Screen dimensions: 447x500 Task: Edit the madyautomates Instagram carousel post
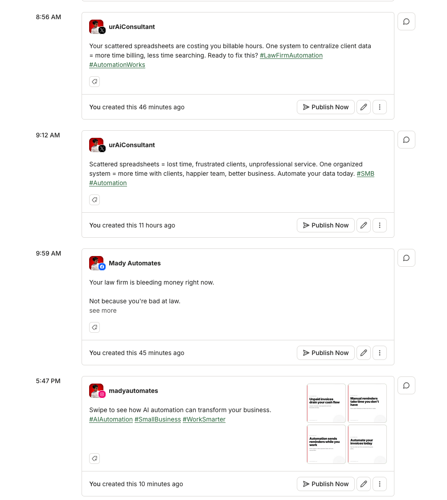(x=363, y=484)
